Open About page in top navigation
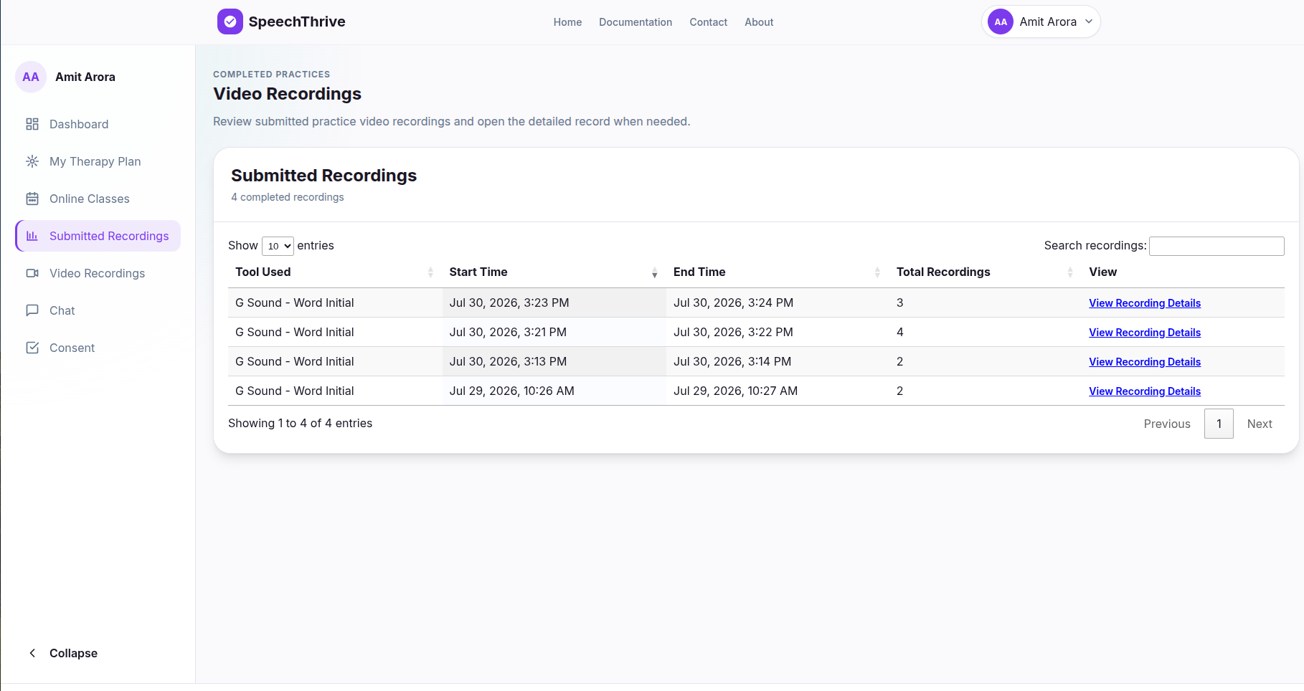This screenshot has height=691, width=1304. (759, 22)
